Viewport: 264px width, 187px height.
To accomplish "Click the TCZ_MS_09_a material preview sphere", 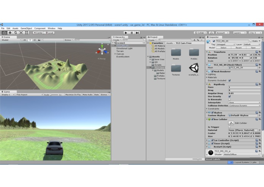I will coord(210,153).
